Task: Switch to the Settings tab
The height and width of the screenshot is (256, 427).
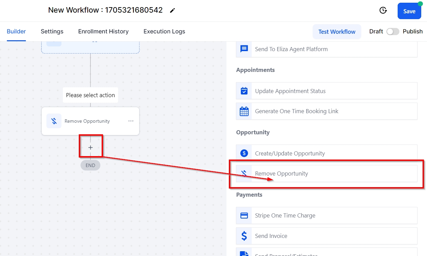Action: (52, 31)
